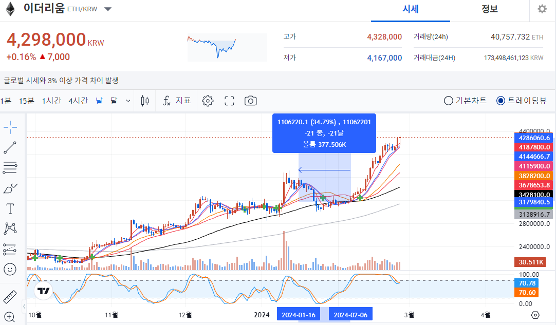This screenshot has height=325, width=556.
Task: Open the Fibonacci retracement lines tool
Action: (10, 167)
